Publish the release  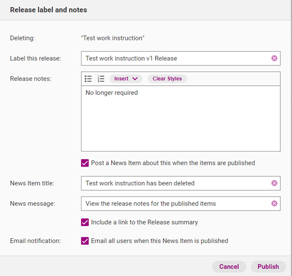(268, 266)
